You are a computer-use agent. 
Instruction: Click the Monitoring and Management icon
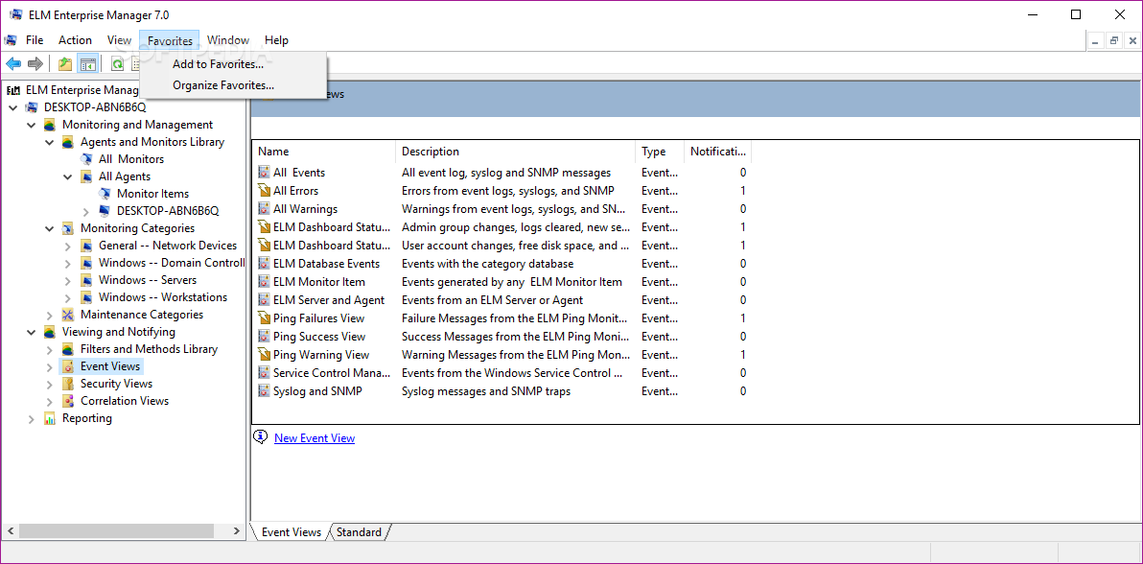[x=50, y=125]
